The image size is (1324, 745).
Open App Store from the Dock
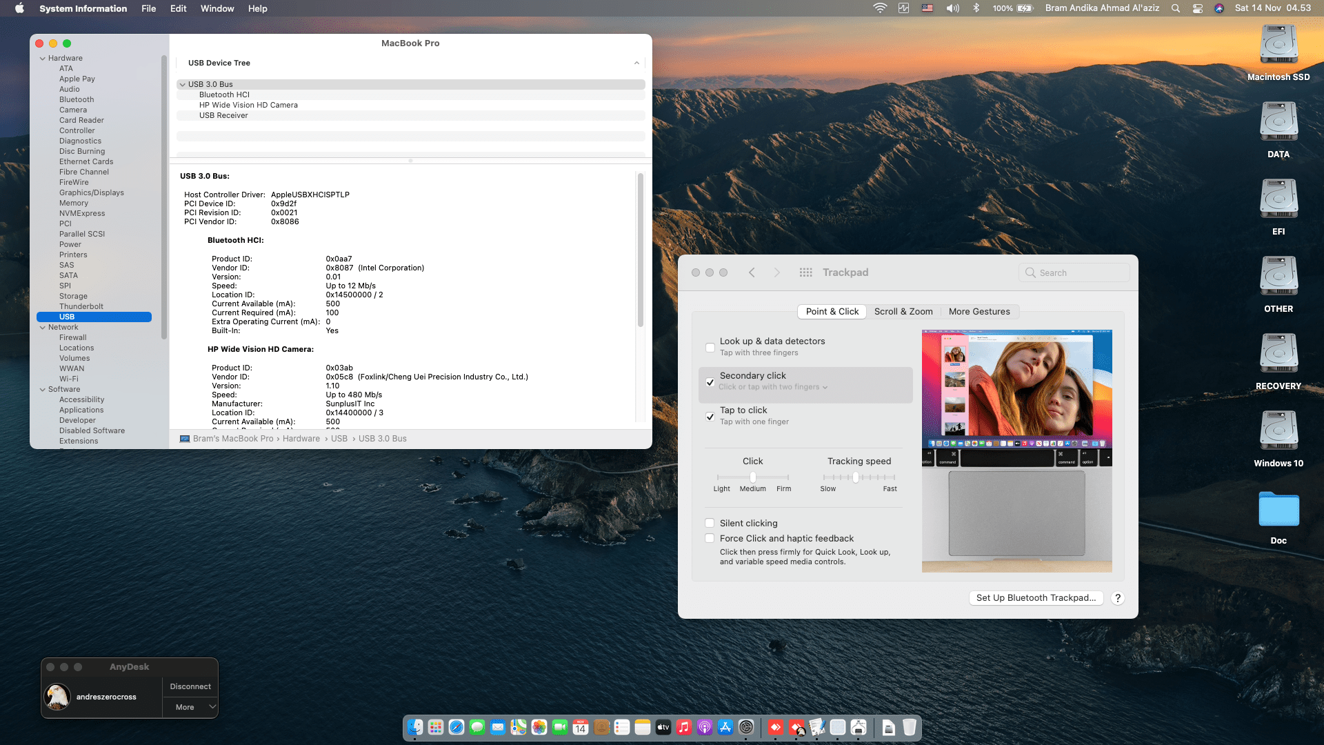click(x=725, y=727)
